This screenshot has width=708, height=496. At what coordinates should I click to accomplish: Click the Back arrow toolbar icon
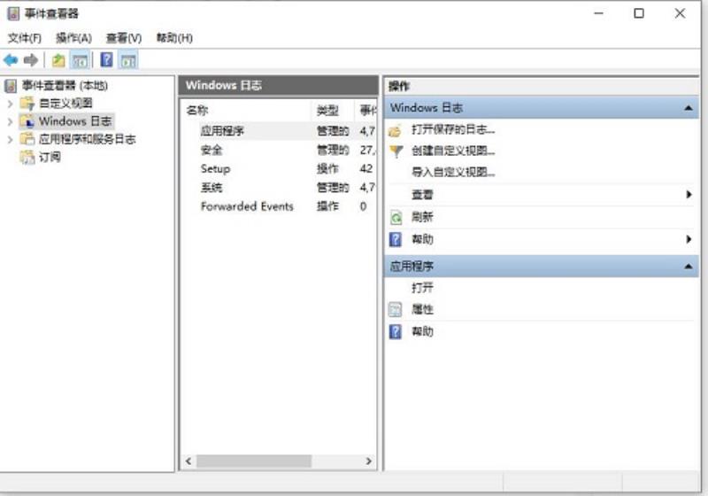click(11, 60)
